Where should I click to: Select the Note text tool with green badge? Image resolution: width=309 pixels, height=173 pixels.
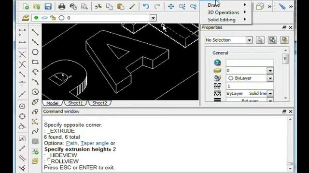(35, 151)
